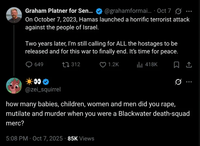Click the @zei_squirrel handle
200x146 pixels.
point(43,89)
